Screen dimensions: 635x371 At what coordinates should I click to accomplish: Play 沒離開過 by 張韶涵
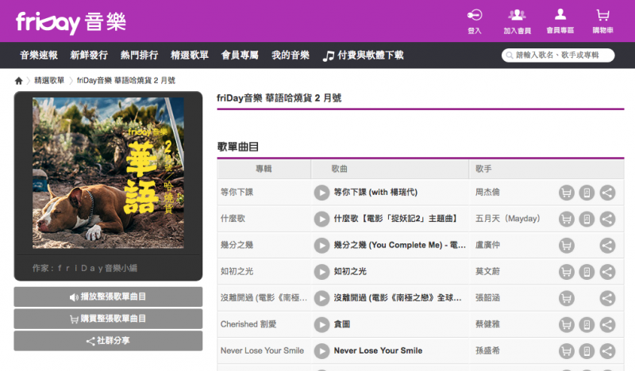[x=321, y=298]
